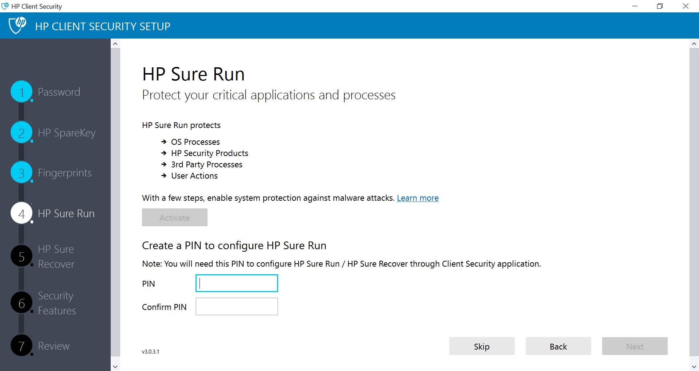Click the step 3 Fingerprints circle icon

point(21,172)
